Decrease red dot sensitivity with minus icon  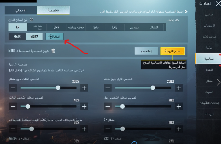pos(13,129)
